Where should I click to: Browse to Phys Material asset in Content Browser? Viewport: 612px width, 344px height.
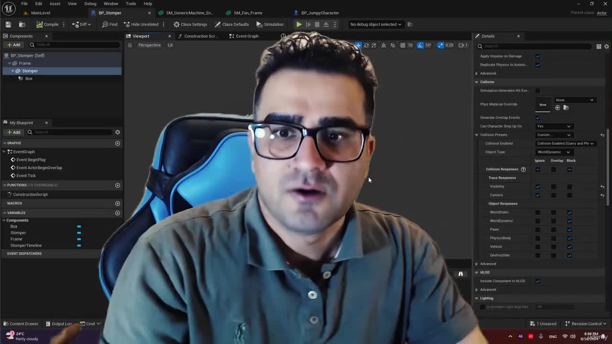click(x=566, y=108)
